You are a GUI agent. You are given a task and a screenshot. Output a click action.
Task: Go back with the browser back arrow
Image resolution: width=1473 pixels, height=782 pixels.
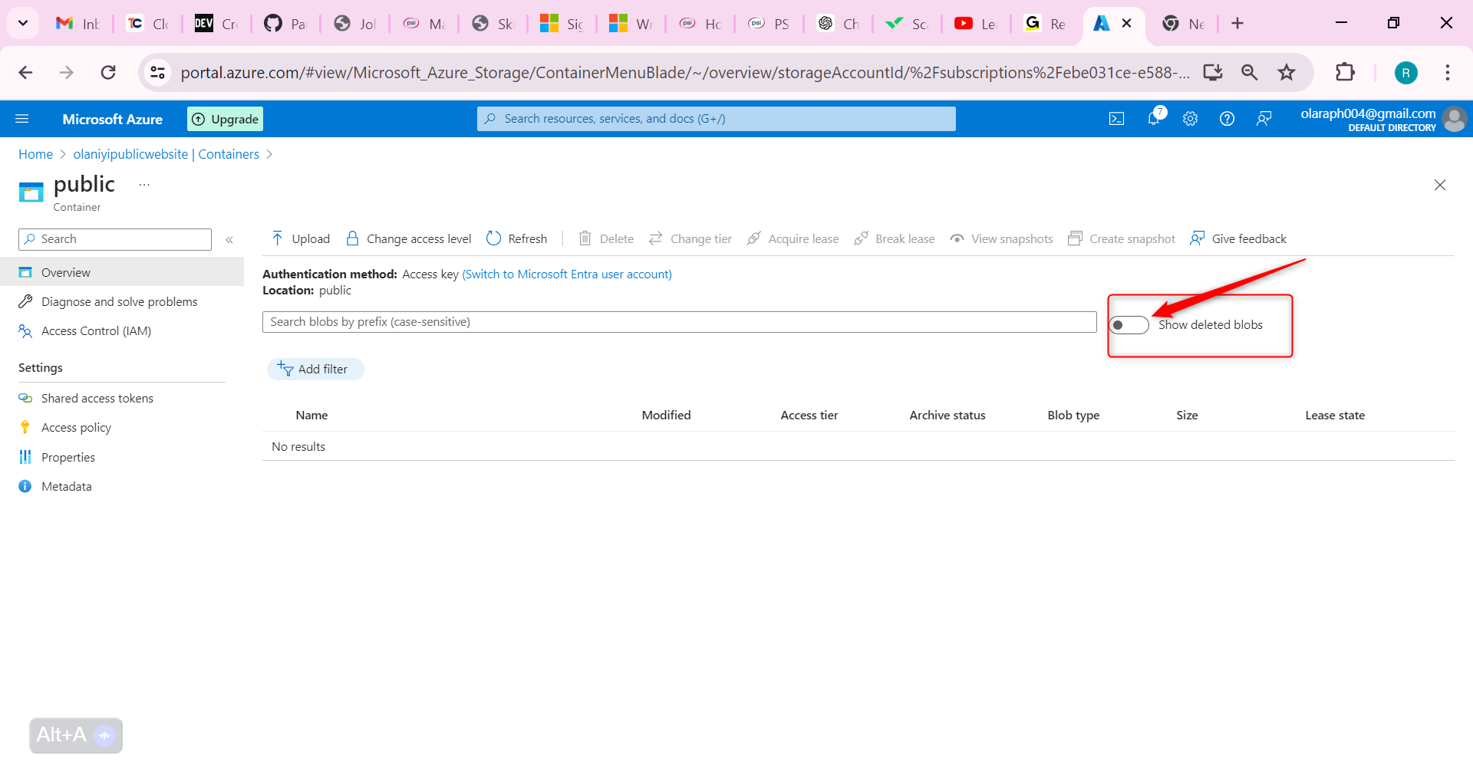click(x=25, y=72)
